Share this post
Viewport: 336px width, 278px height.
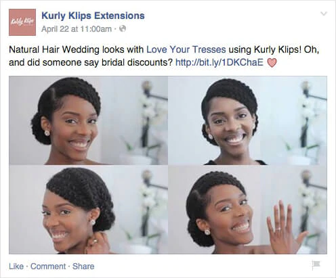(83, 267)
